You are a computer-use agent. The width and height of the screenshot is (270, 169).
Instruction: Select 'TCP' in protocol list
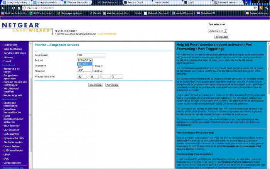pyautogui.click(x=84, y=67)
